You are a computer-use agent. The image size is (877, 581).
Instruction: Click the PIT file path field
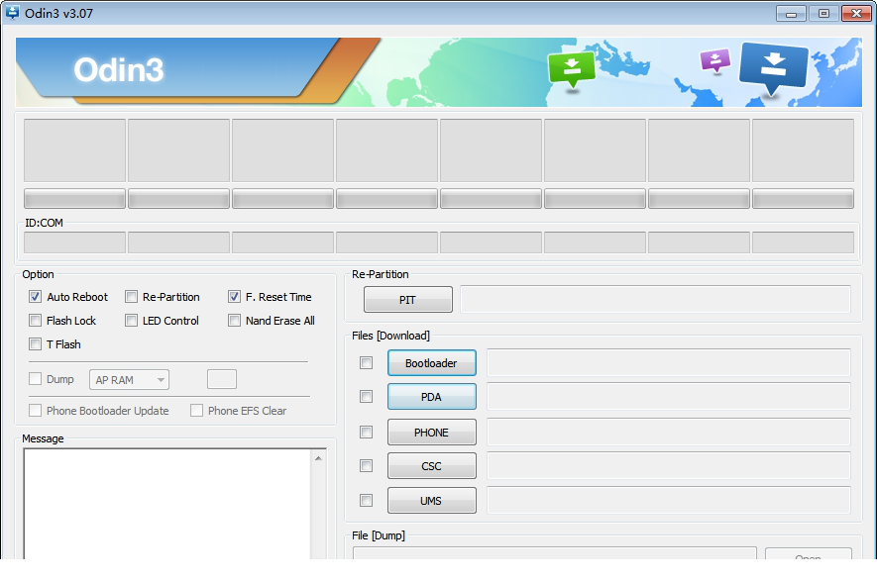pos(655,300)
